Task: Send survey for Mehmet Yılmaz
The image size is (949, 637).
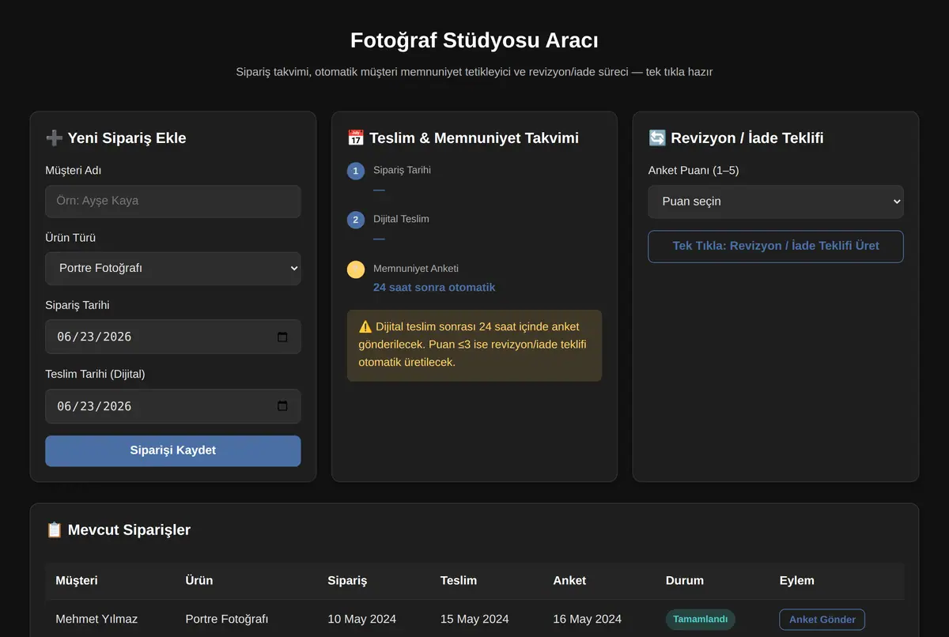Action: 822,620
